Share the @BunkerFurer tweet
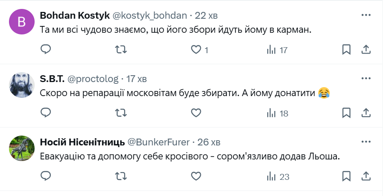 (366, 176)
